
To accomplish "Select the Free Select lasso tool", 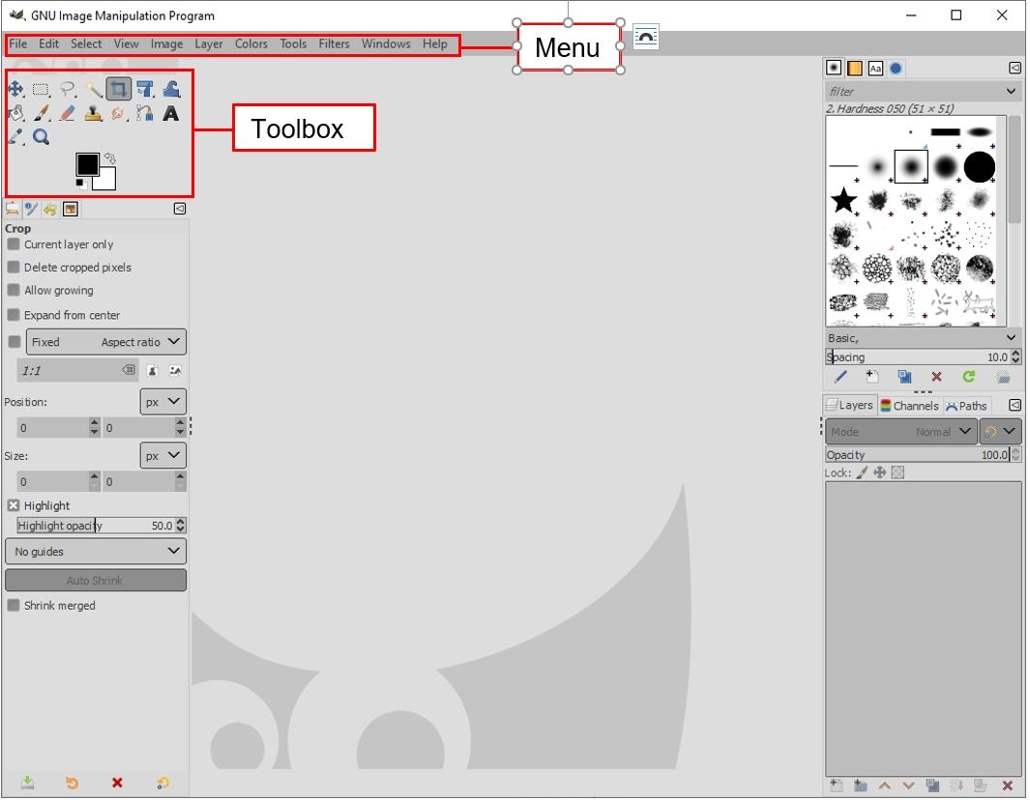I will tap(68, 89).
